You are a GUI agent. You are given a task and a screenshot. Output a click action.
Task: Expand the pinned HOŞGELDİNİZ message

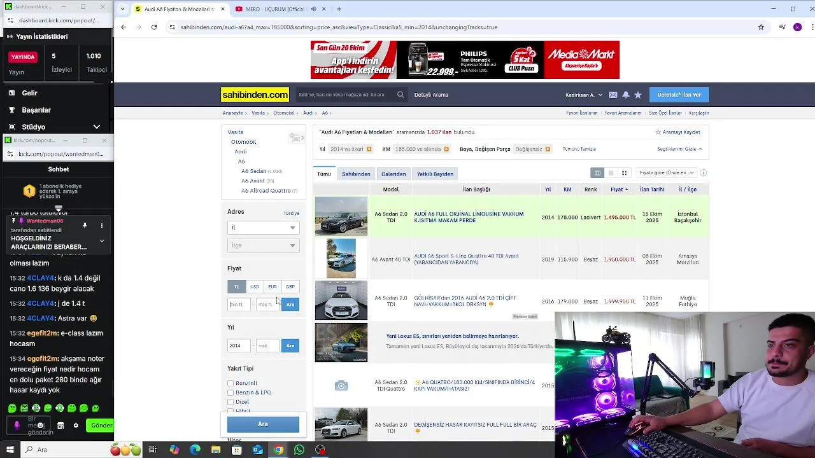coord(102,241)
